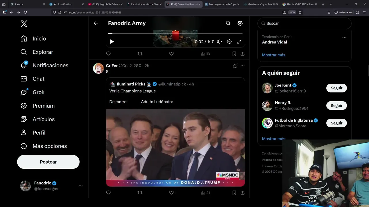369x207 pixels.
Task: Bookmark this page with star icon
Action: [300, 12]
